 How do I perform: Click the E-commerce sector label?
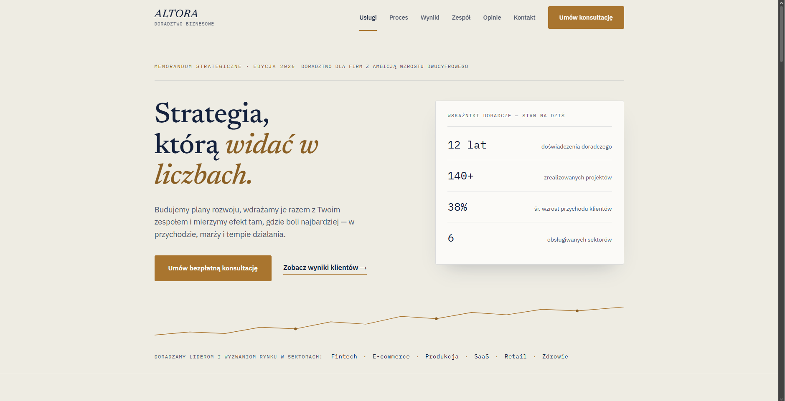391,357
